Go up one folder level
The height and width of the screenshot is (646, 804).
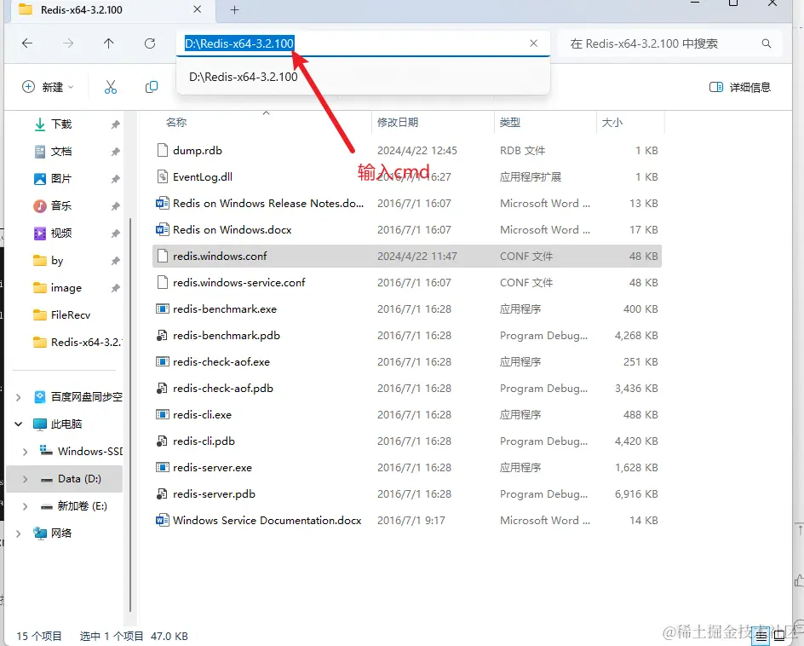[x=109, y=43]
